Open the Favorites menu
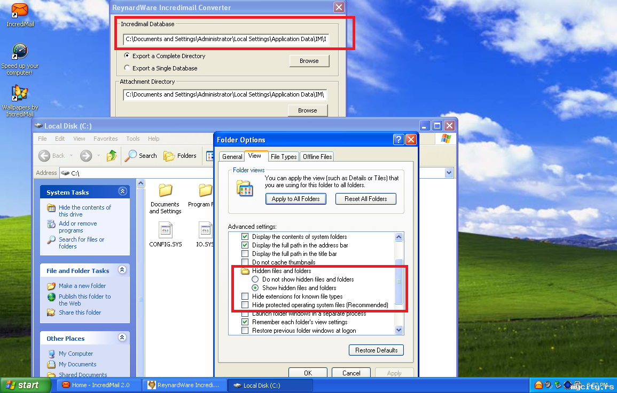Screen dimensions: 617x393 click(105, 139)
